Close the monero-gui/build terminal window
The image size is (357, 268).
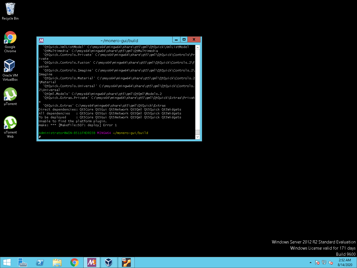click(194, 40)
